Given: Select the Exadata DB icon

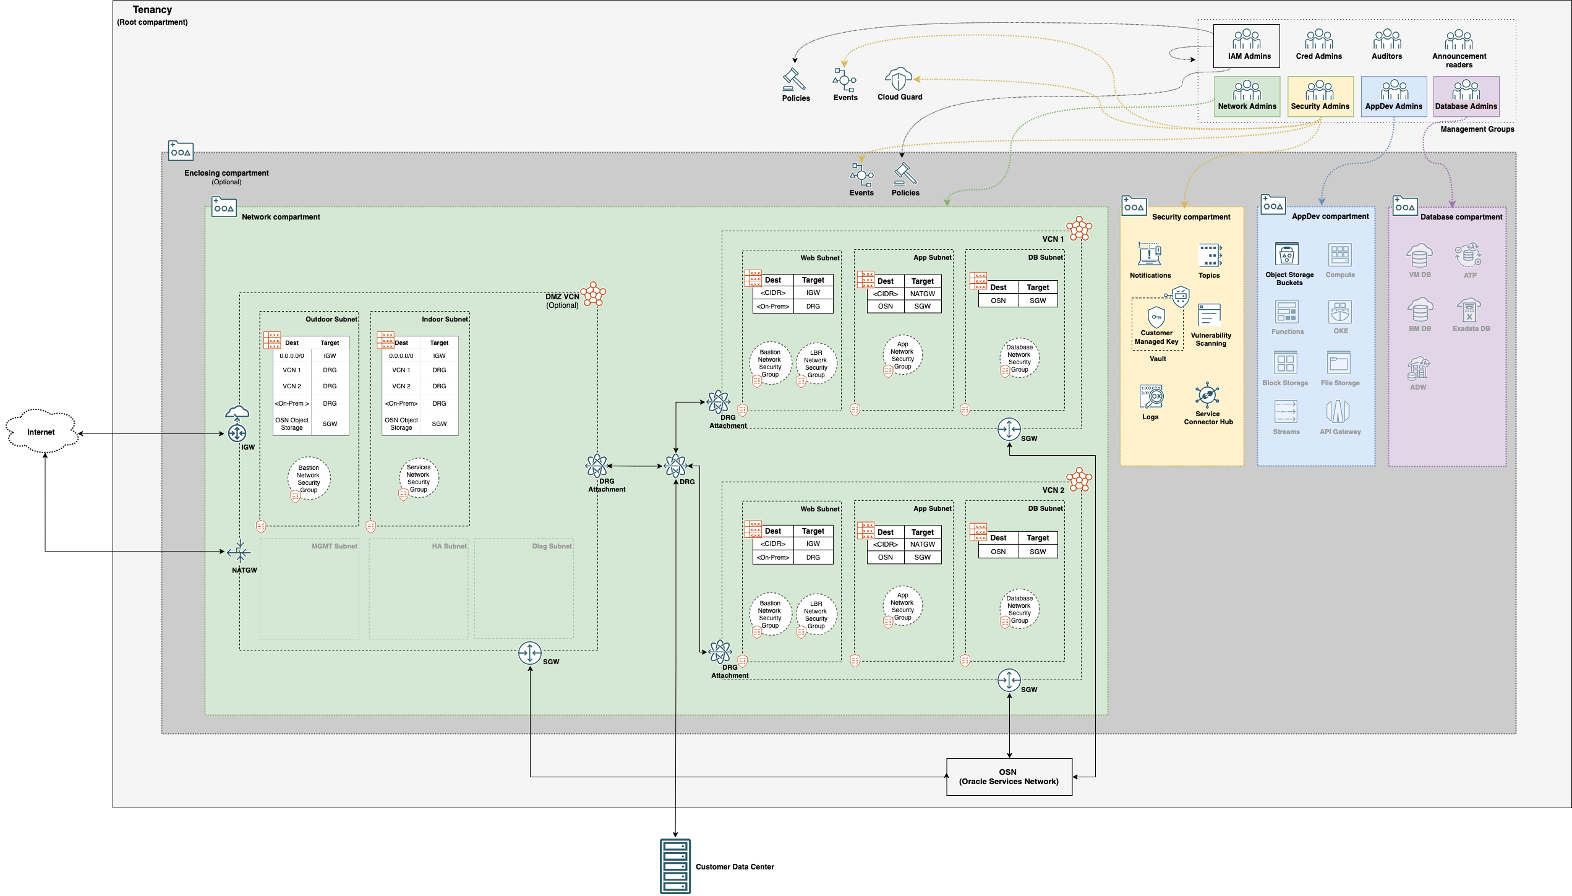Looking at the screenshot, I should [1469, 310].
